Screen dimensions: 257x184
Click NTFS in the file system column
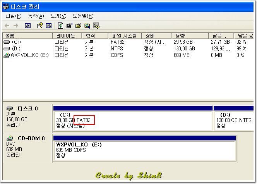117,48
